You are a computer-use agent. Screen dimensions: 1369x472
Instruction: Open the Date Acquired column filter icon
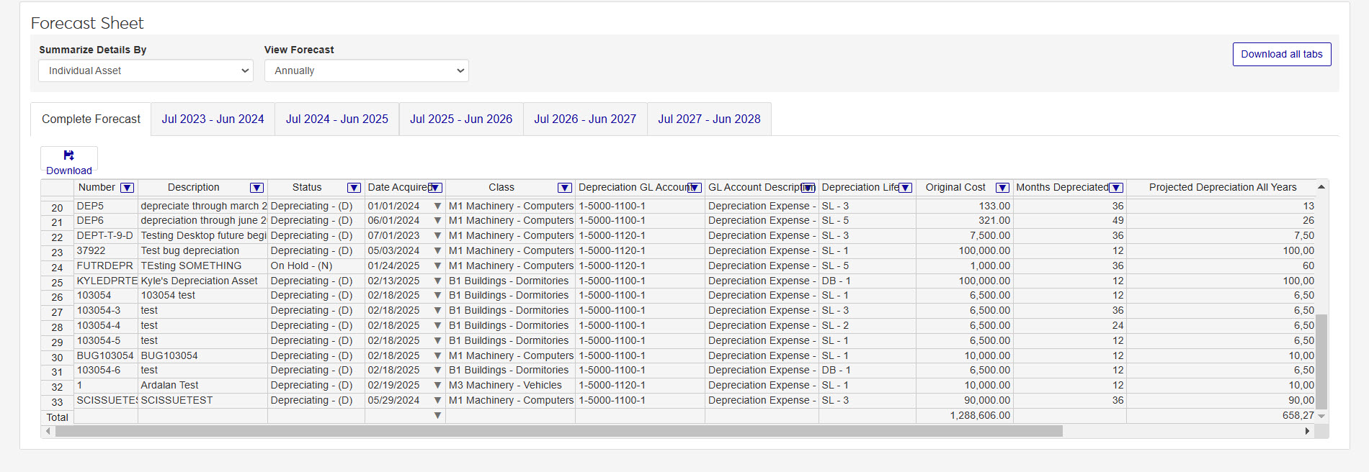(434, 188)
